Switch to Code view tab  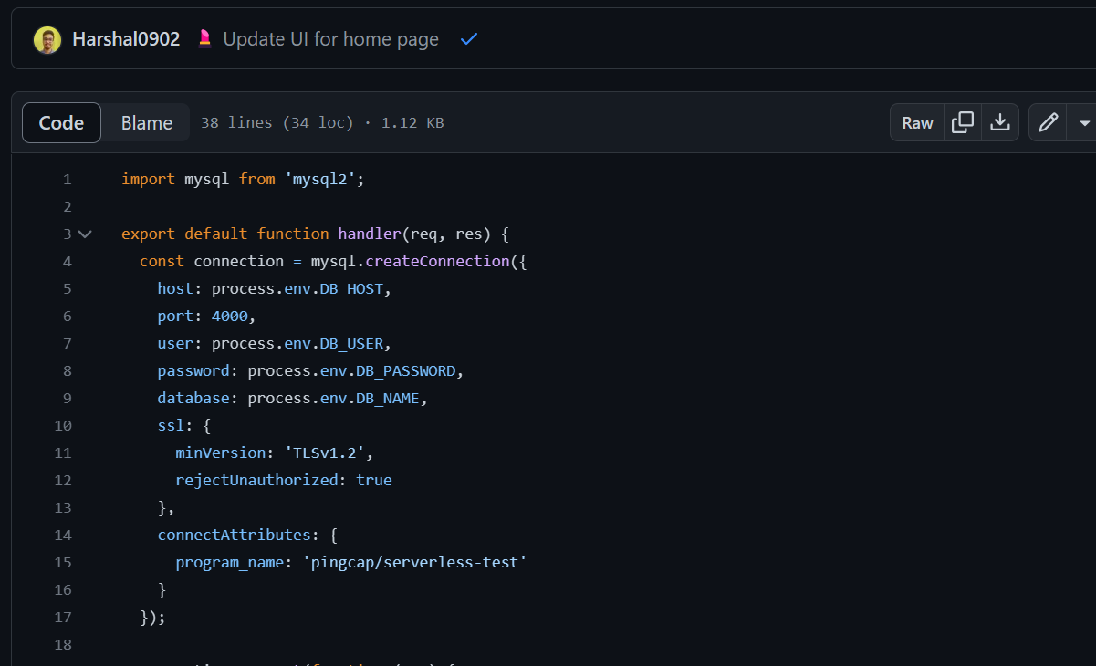[61, 122]
